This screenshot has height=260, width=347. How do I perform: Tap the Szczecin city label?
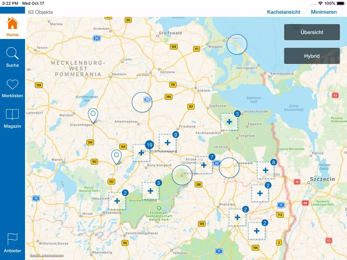pyautogui.click(x=322, y=179)
